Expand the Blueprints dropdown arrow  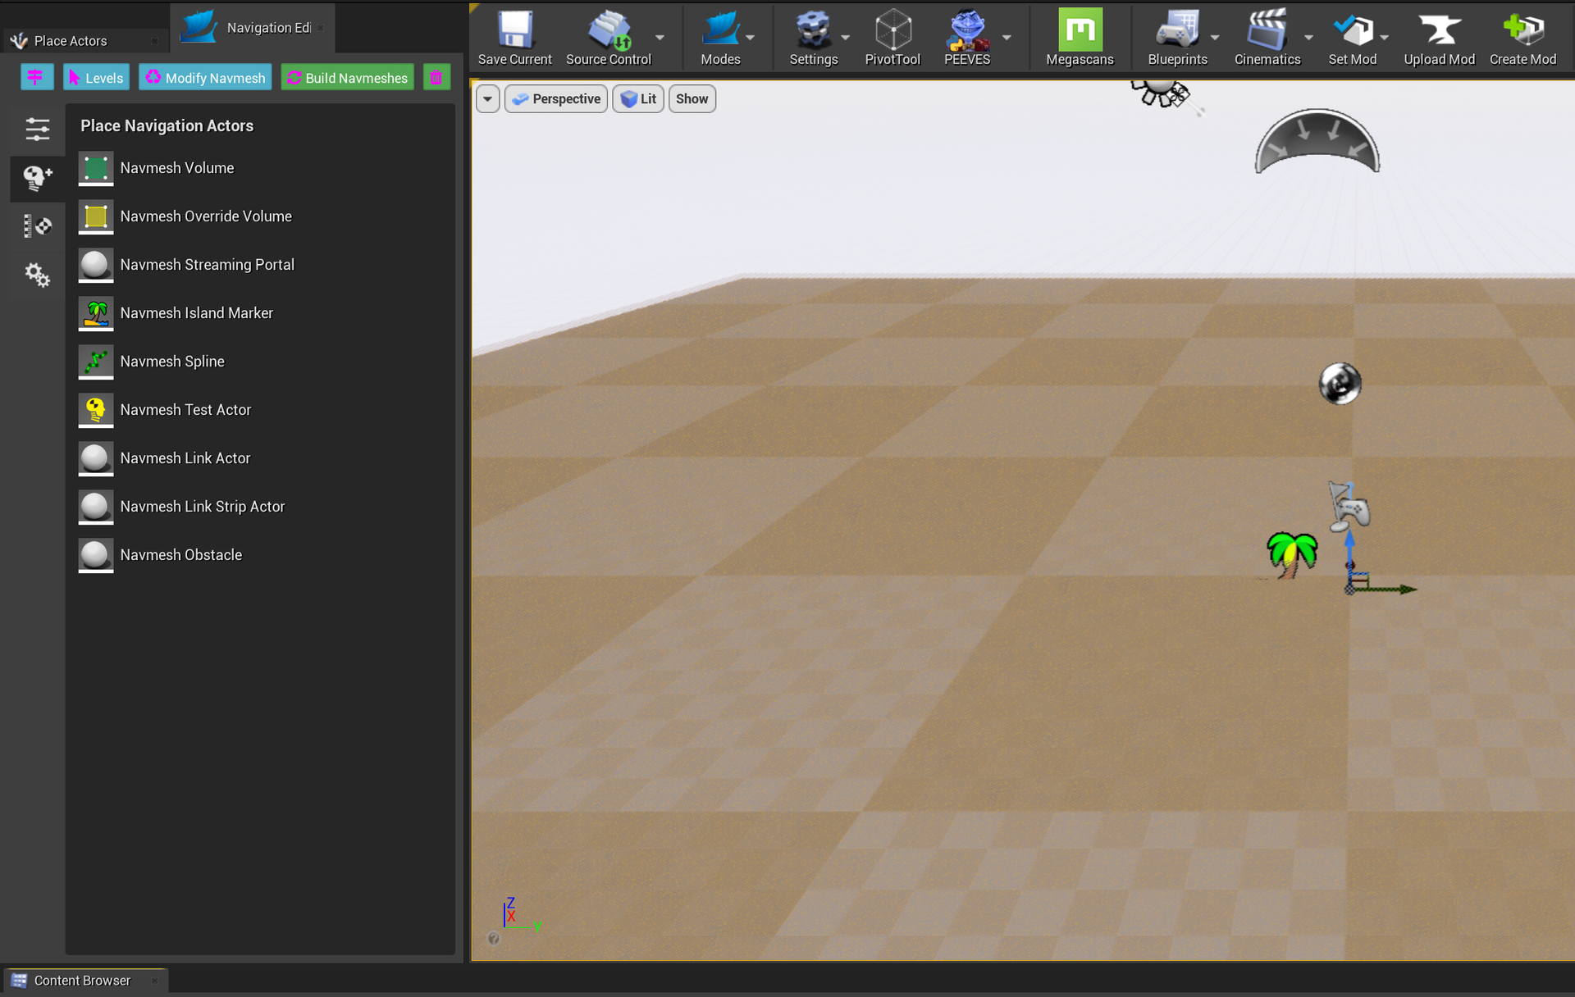1215,38
